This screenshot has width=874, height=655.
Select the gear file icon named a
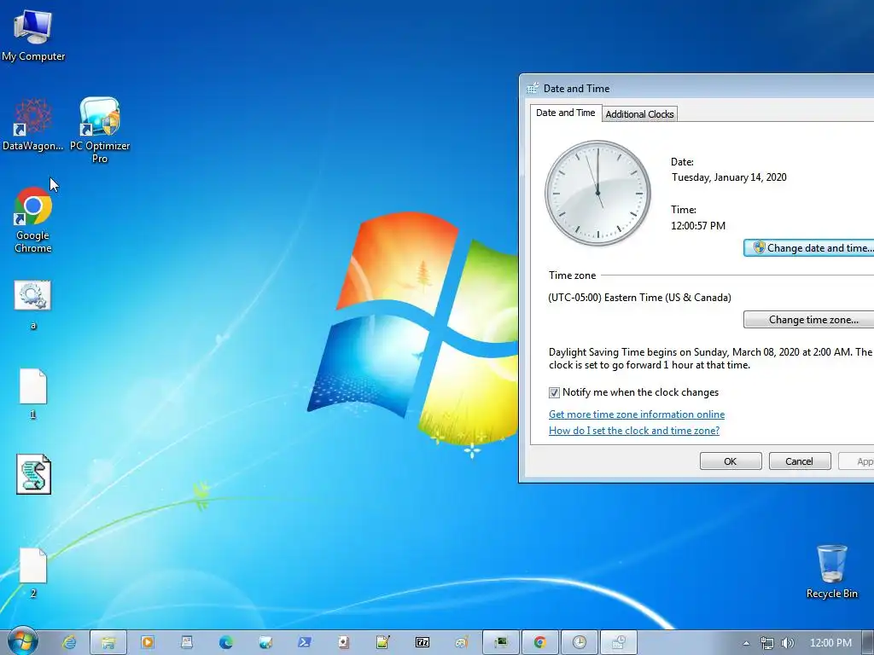point(33,304)
